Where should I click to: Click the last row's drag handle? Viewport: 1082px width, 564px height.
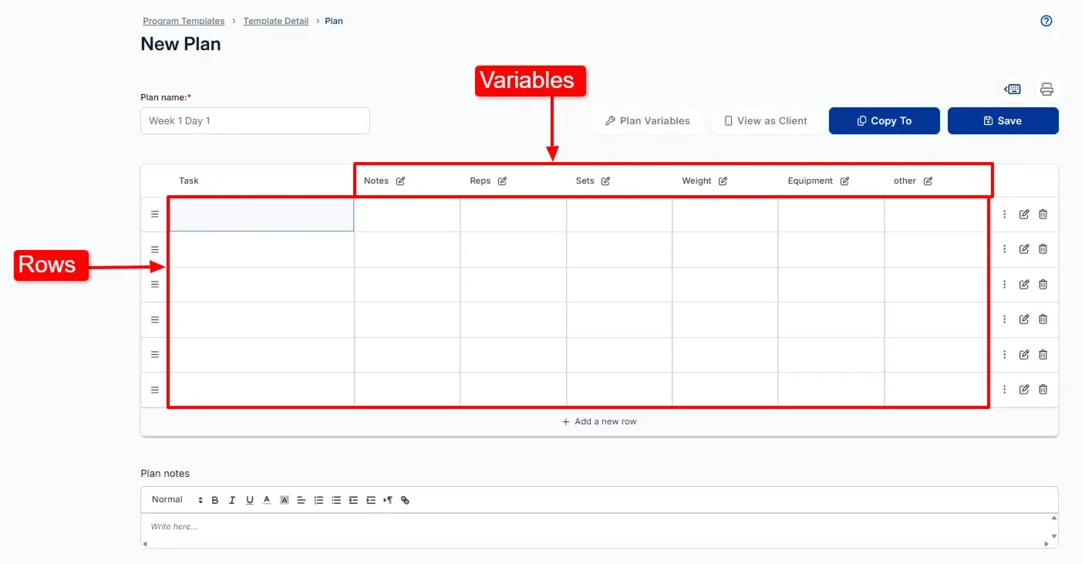154,390
